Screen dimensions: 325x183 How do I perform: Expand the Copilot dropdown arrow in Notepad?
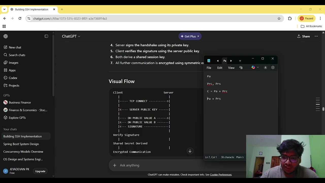click(x=258, y=67)
